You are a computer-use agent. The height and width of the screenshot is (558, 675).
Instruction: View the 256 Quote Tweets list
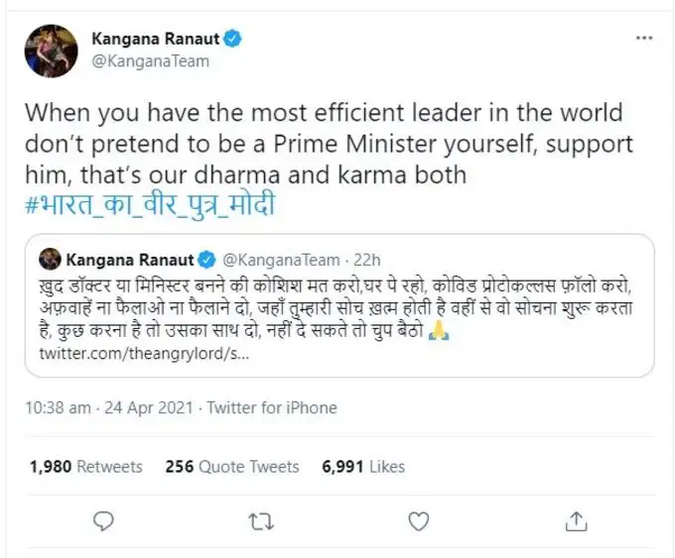247,466
